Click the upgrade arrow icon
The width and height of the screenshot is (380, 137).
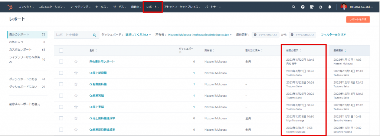pyautogui.click(x=303, y=7)
